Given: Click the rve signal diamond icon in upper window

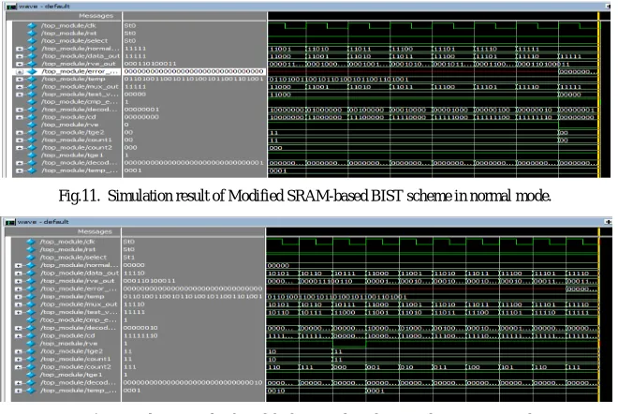Looking at the screenshot, I should click(x=32, y=125).
